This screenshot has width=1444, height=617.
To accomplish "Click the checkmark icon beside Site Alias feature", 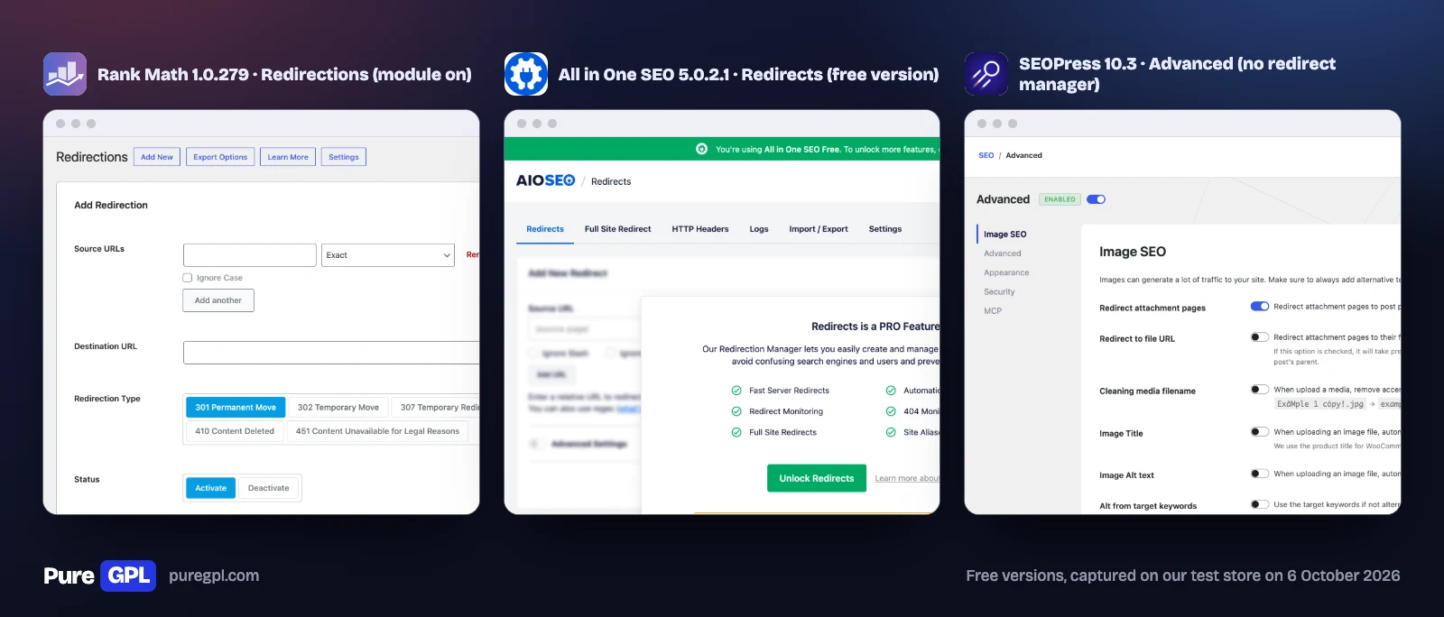I will pyautogui.click(x=891, y=432).
